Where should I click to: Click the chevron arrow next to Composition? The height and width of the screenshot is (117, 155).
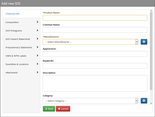37,22
